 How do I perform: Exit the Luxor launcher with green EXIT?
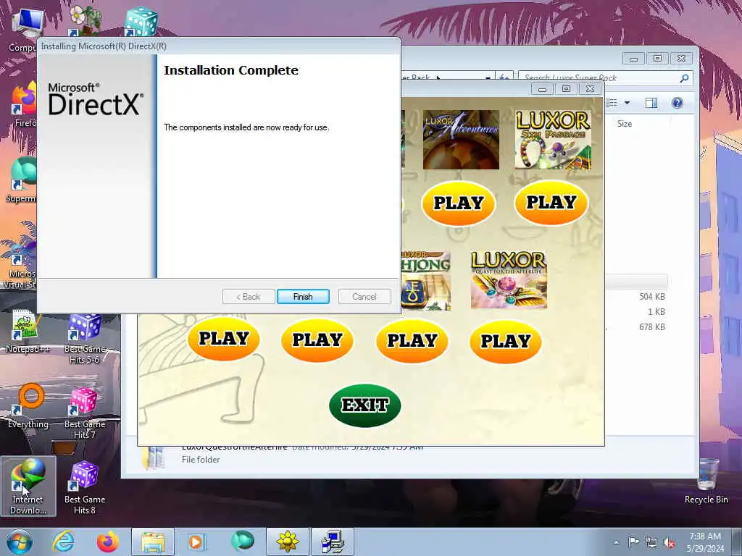coord(365,405)
